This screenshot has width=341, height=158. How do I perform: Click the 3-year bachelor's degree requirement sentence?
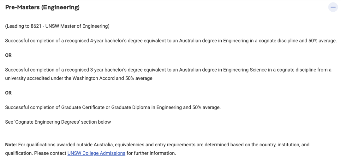(x=168, y=70)
